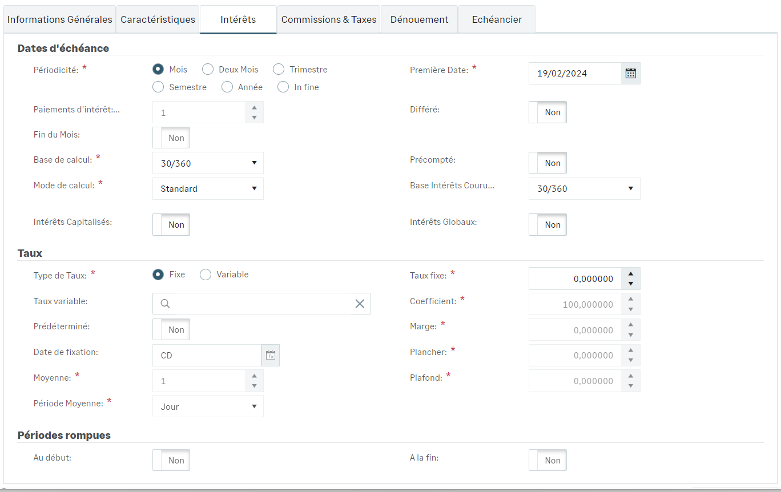Choose Variable as Type de Taux
The height and width of the screenshot is (492, 781).
tap(206, 275)
